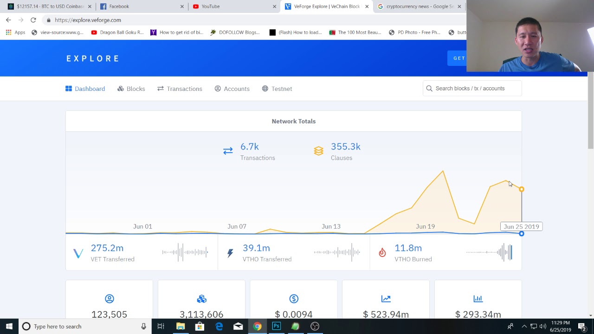Open the PD Photo bookmark
Screen dimensions: 594x334
click(414, 32)
